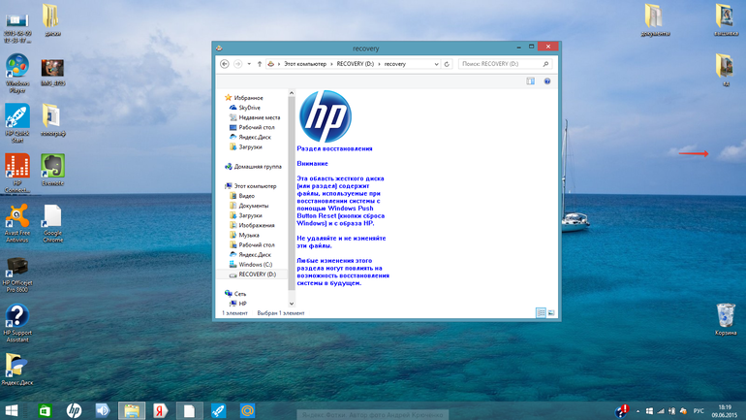
Task: Select 'recovery' in the address breadcrumb
Action: (395, 64)
